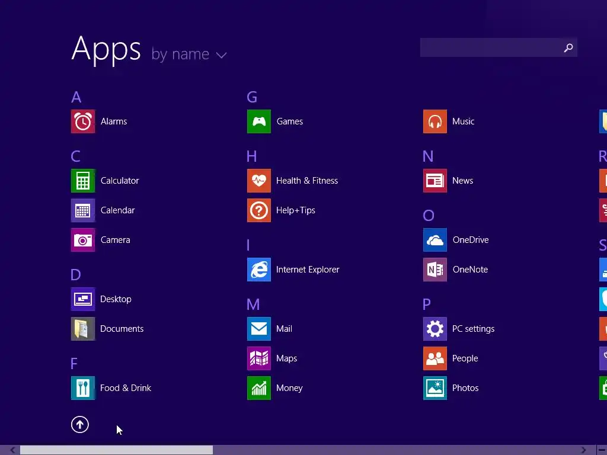
Task: Launch the Money chart icon
Action: [259, 388]
